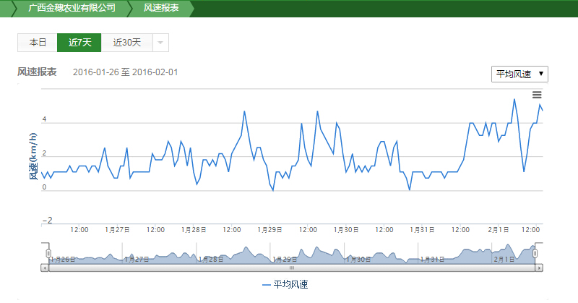Image resolution: width=578 pixels, height=303 pixels.
Task: Select the 本日 time range
Action: pos(38,43)
